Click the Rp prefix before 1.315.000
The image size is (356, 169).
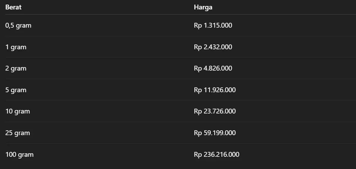198,25
